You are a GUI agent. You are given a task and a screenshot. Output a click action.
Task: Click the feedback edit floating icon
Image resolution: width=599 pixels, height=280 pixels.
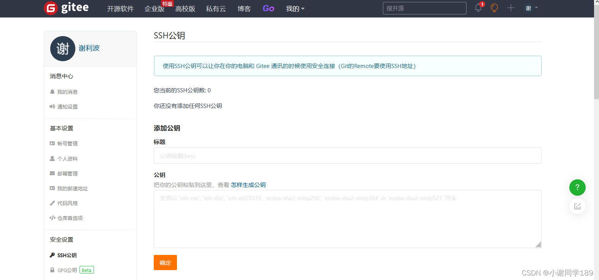[577, 206]
